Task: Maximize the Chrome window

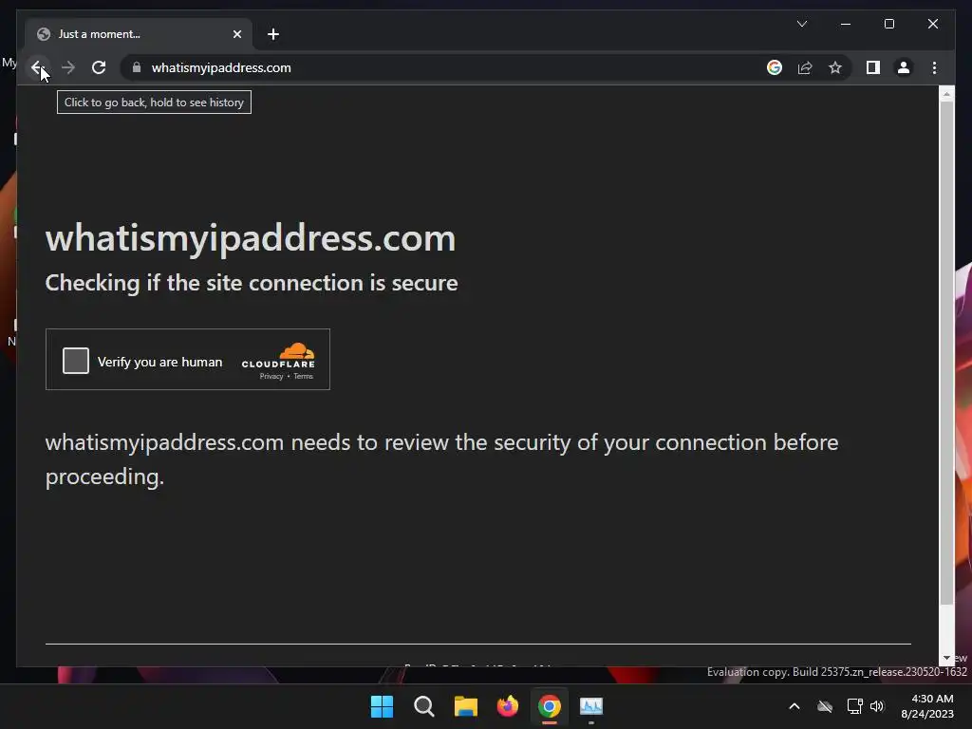Action: point(888,24)
